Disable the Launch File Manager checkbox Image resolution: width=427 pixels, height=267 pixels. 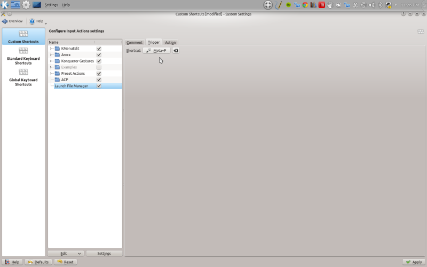(x=99, y=86)
